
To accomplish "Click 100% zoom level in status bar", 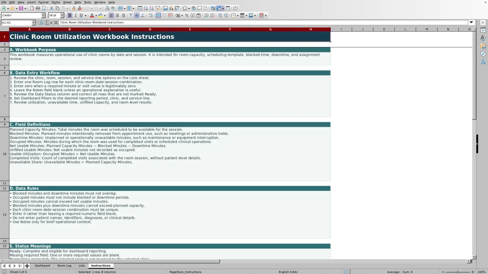I will (481, 272).
